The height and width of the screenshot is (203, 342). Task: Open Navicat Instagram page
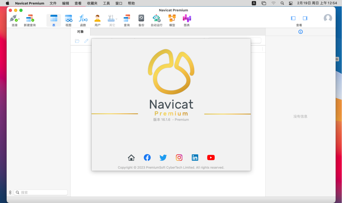click(x=179, y=158)
